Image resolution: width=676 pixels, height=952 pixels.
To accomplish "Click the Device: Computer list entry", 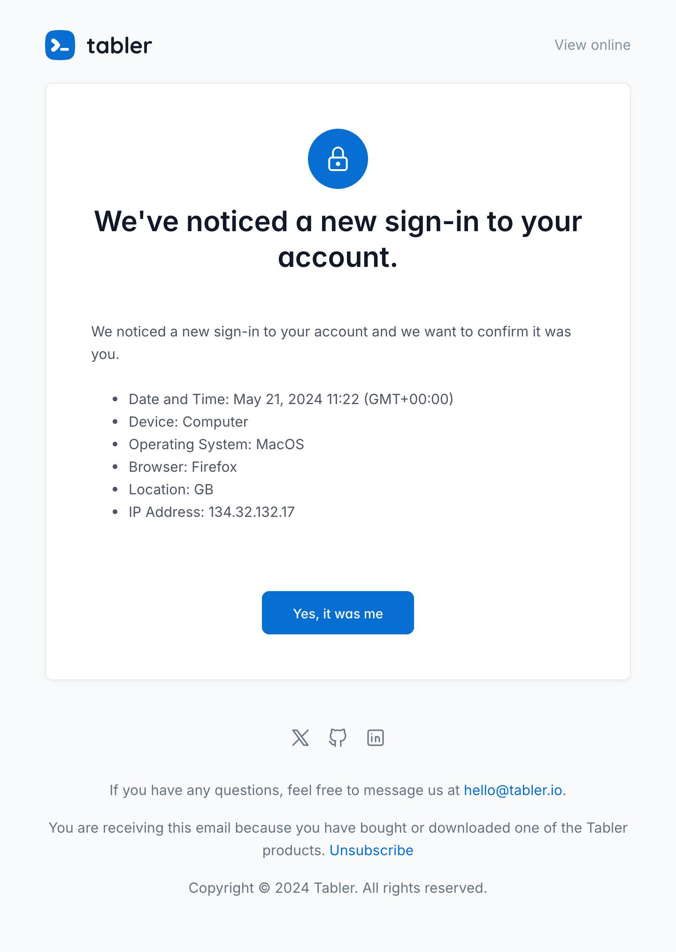I will (188, 421).
